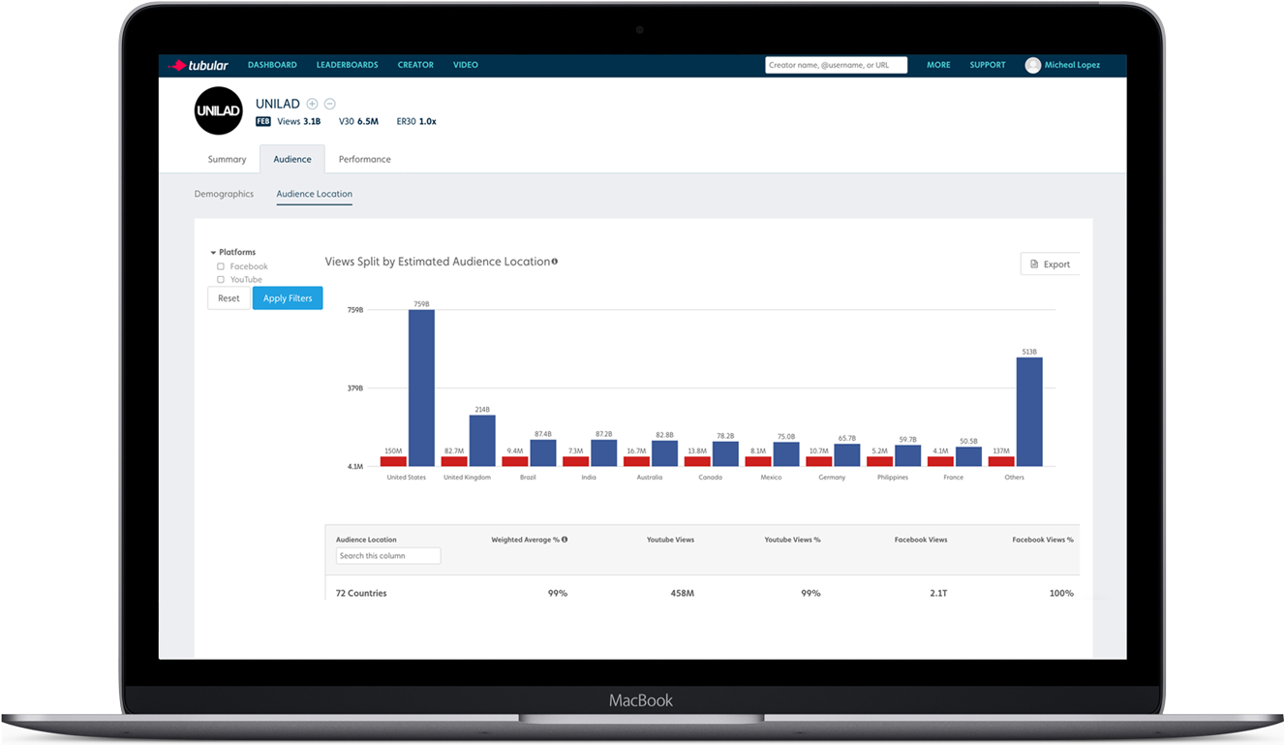Click the France blue 50.5B bar
Image resolution: width=1285 pixels, height=745 pixels.
[969, 457]
